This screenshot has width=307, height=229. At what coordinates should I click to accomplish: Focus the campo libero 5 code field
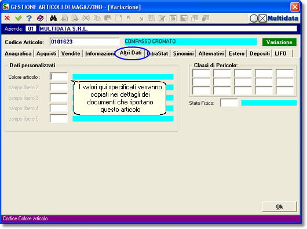[x=59, y=118]
